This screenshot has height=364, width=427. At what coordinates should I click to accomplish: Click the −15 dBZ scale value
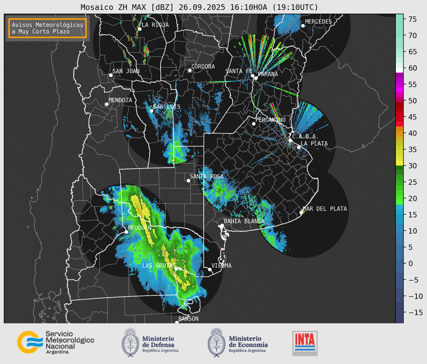pos(415,312)
